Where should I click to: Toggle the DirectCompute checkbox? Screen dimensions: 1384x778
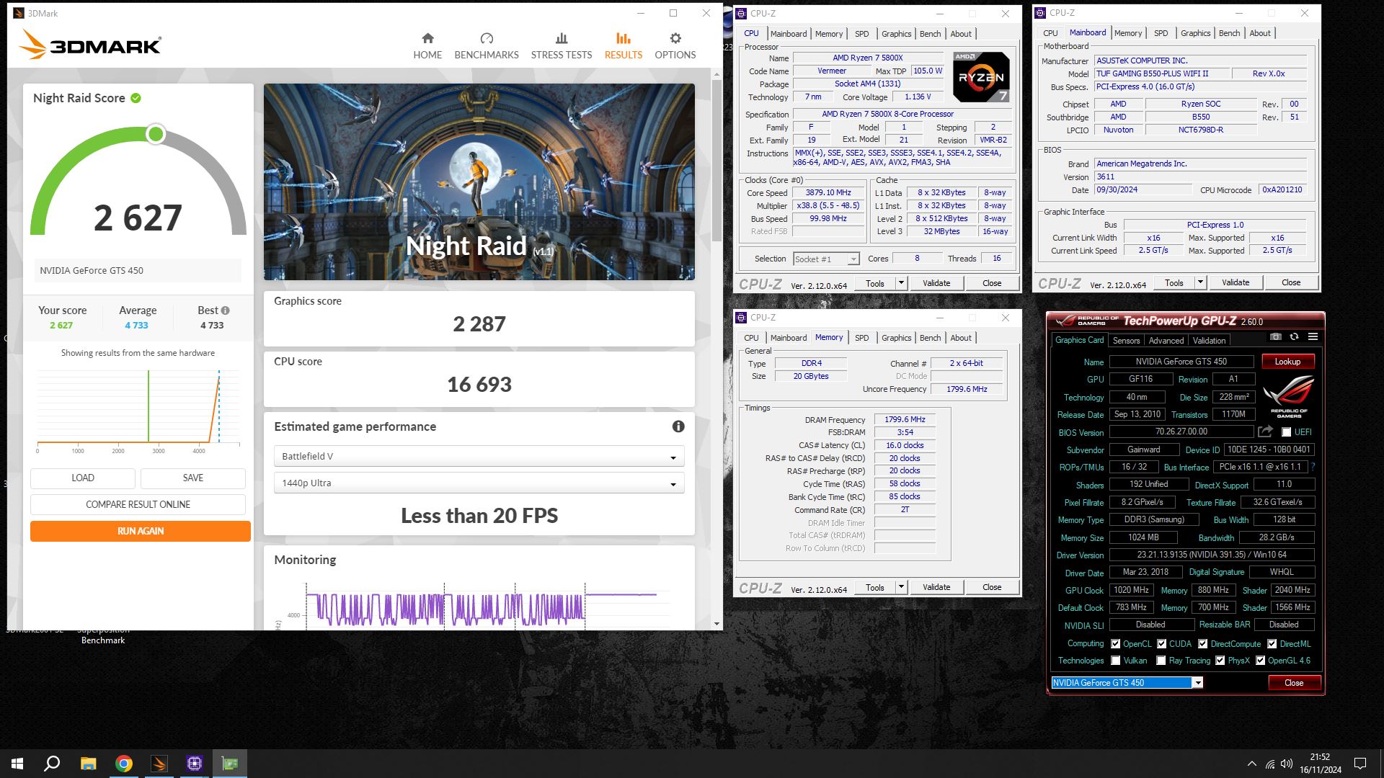click(x=1203, y=644)
